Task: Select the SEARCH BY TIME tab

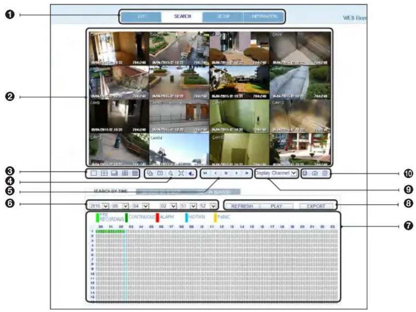Action: 111,191
